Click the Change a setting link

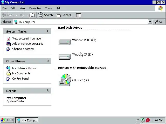coord(23,49)
